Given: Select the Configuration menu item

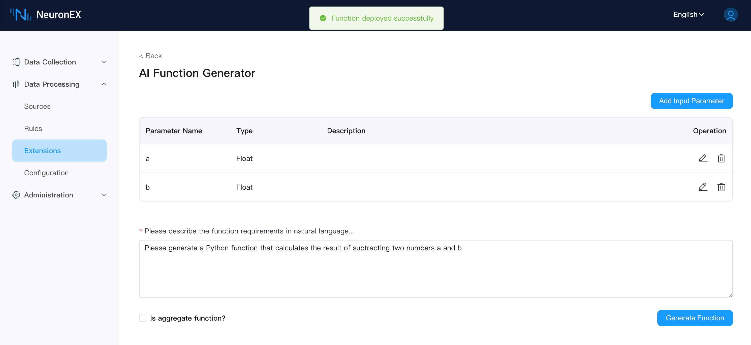Looking at the screenshot, I should point(46,173).
